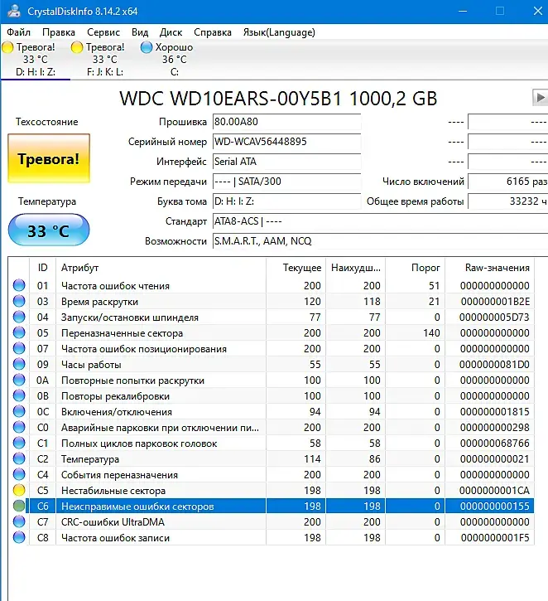
Task: Click the status icon for attribute C1
Action: click(19, 443)
